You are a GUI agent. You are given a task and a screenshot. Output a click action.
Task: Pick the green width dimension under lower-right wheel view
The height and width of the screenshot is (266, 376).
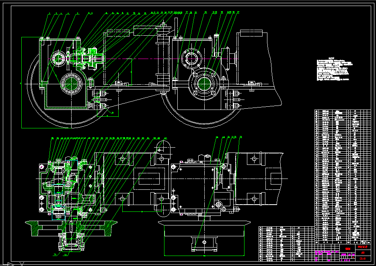204,256
